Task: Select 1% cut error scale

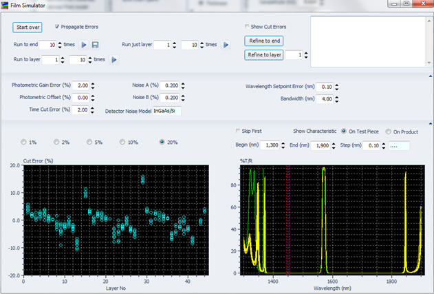Action: (x=23, y=142)
